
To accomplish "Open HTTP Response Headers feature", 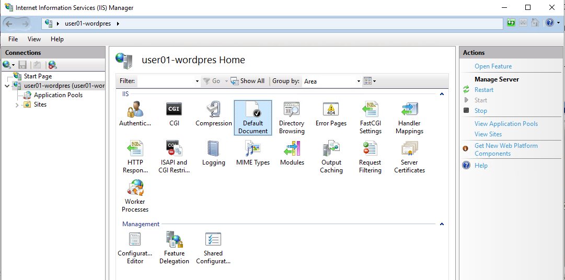I will (135, 157).
